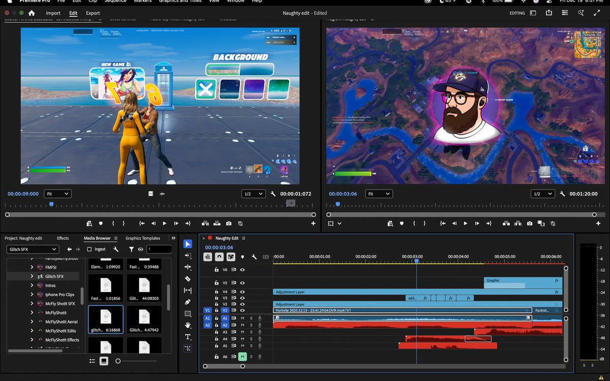Solo audio track A3

(251, 332)
